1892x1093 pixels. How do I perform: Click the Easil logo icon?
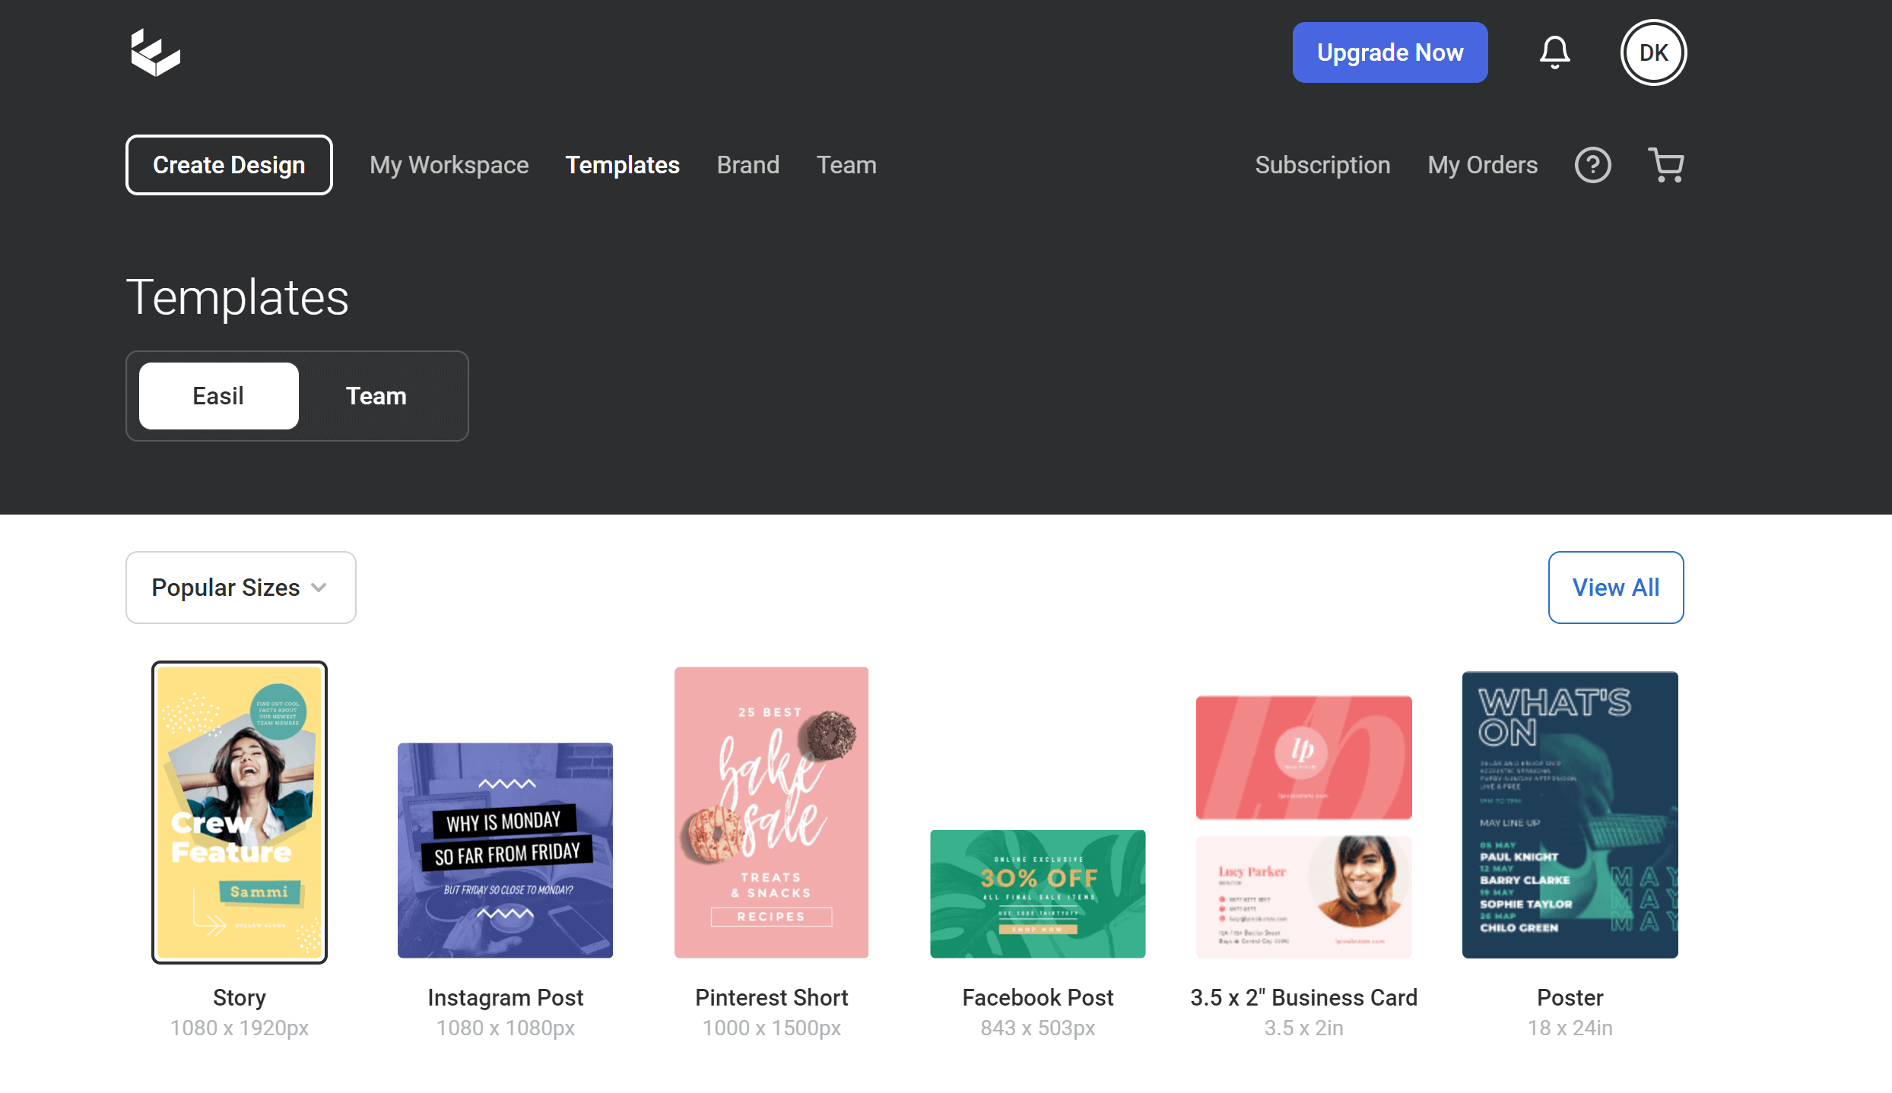point(155,52)
